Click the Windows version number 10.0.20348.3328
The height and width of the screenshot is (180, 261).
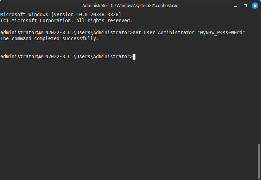(x=98, y=14)
